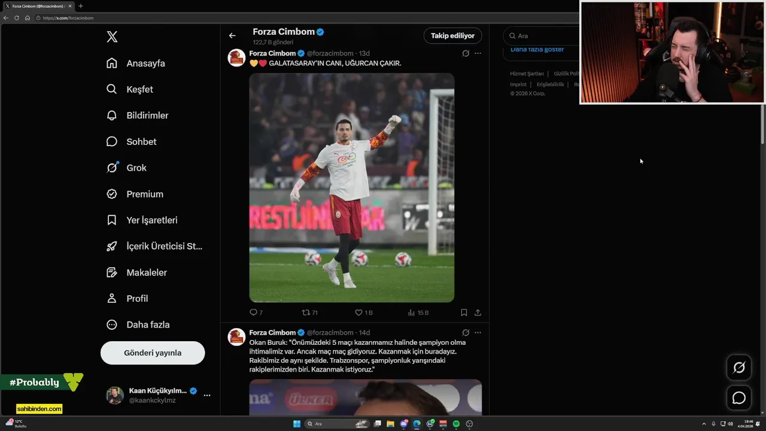Open OBS Studio from taskbar
This screenshot has width=766, height=431.
point(469,424)
